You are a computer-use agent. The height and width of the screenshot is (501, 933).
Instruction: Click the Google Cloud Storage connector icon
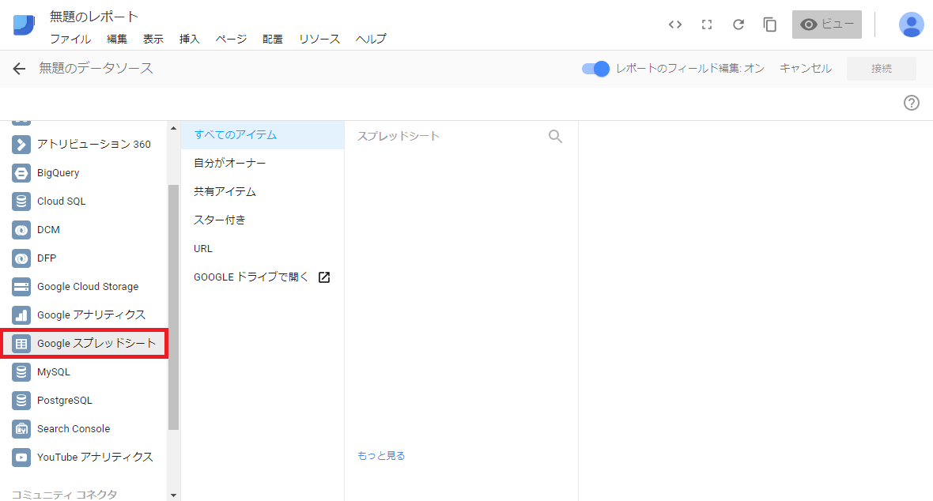[21, 287]
